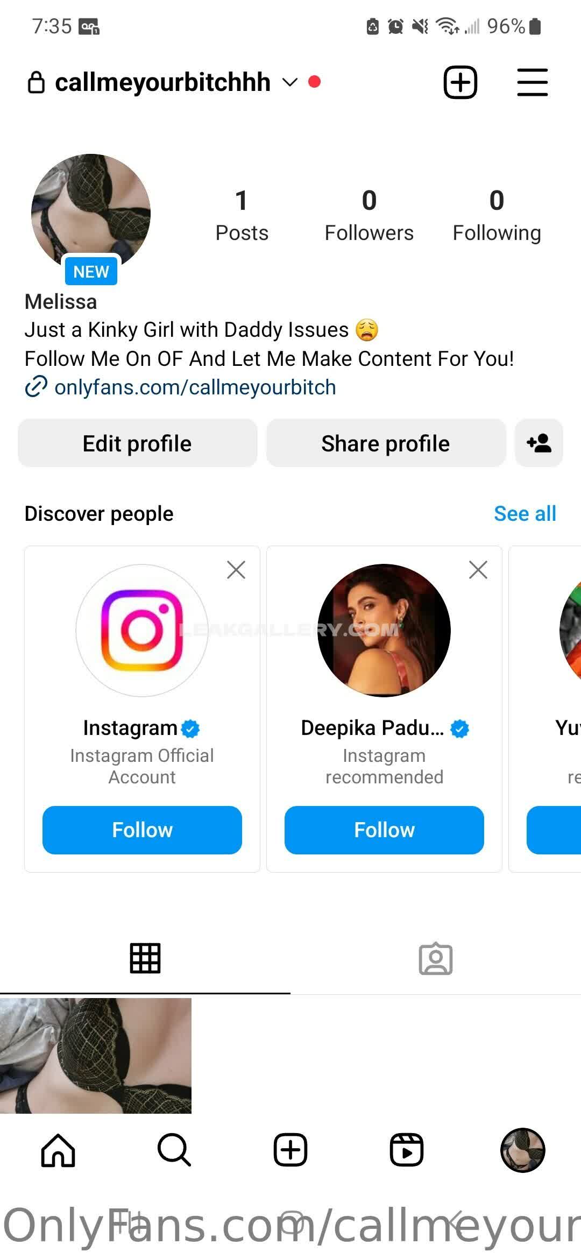Expand the account switcher chevron beside username

click(x=290, y=82)
